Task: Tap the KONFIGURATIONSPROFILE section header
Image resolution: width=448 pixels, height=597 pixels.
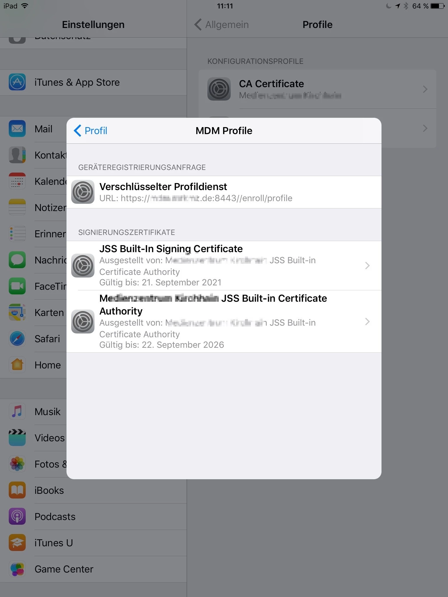Action: (x=256, y=61)
